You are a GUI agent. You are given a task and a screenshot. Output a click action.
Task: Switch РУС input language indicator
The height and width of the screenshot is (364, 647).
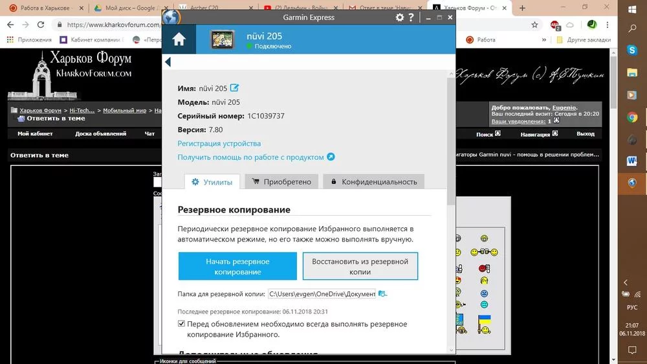pos(632,308)
